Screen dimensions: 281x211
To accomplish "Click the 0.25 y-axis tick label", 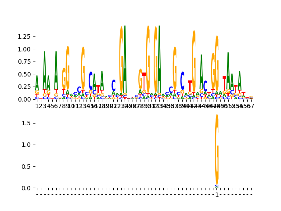I will (24, 87).
